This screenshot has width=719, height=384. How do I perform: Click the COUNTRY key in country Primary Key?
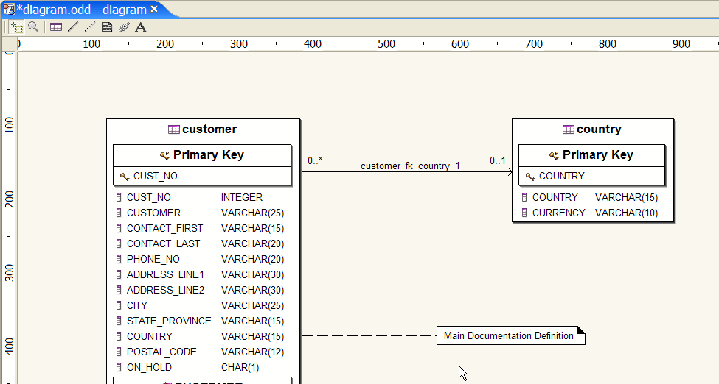[x=561, y=177]
